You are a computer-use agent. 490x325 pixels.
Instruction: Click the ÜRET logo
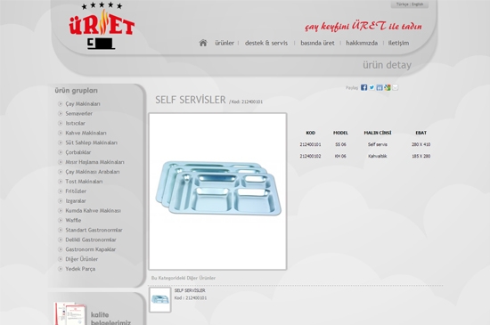tap(102, 26)
